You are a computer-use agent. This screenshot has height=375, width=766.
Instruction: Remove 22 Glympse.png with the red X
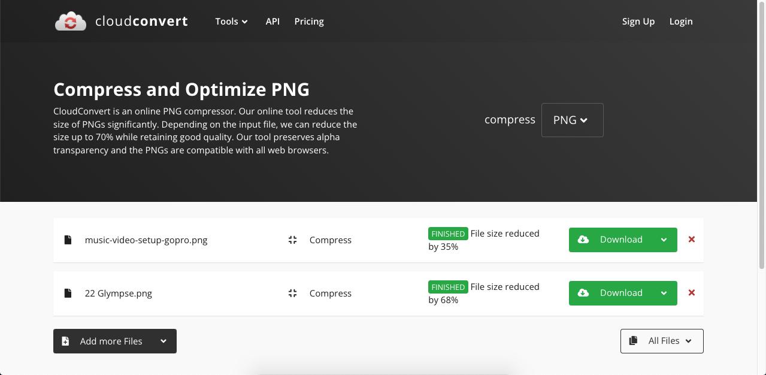[692, 292]
